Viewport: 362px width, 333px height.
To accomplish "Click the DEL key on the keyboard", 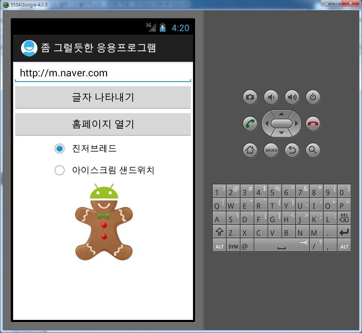I will [x=344, y=218].
